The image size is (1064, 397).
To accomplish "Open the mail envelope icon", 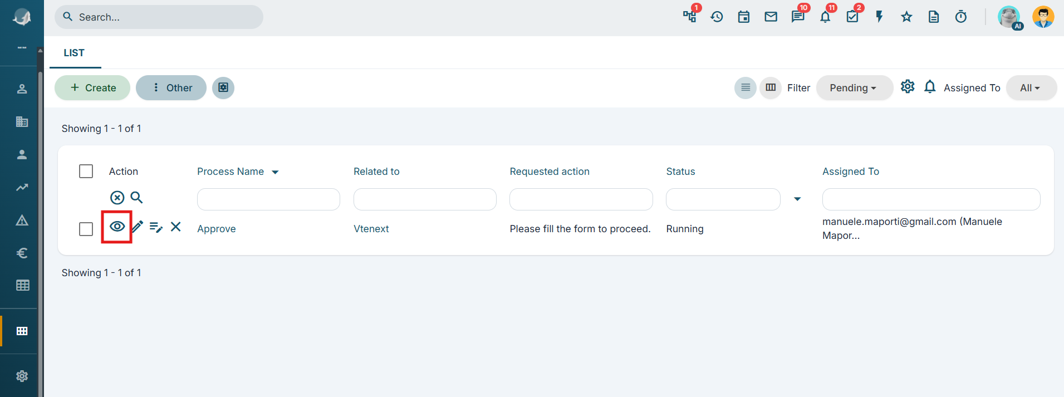I will click(x=771, y=17).
